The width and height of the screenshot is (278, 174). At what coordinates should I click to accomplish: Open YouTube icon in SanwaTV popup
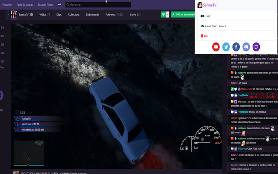(x=216, y=47)
